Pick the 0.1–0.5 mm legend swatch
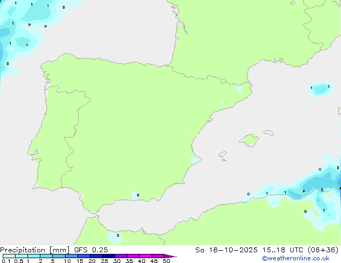The width and height of the screenshot is (341, 263). click(x=9, y=256)
